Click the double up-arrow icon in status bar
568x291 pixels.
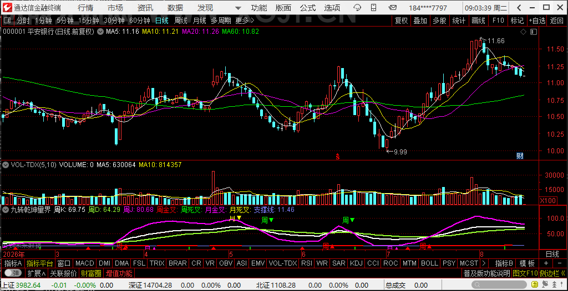[553, 285]
